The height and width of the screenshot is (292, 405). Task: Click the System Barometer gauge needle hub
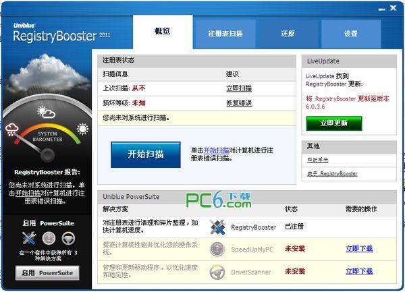tap(47, 155)
